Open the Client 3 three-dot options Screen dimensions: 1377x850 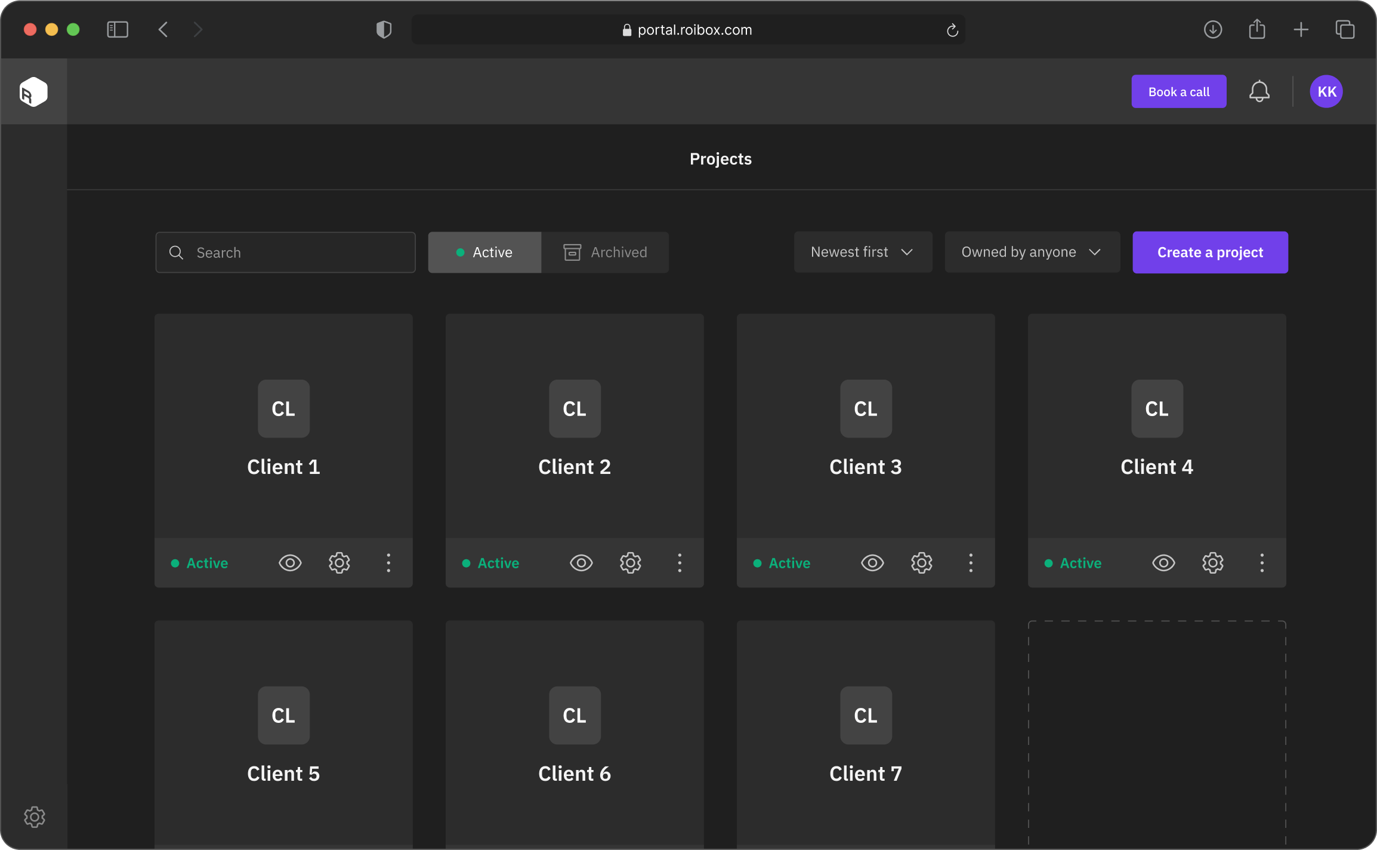pyautogui.click(x=971, y=563)
